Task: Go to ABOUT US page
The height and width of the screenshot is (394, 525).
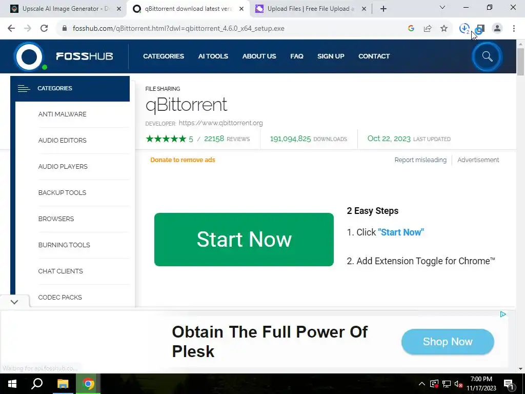Action: coord(259,56)
